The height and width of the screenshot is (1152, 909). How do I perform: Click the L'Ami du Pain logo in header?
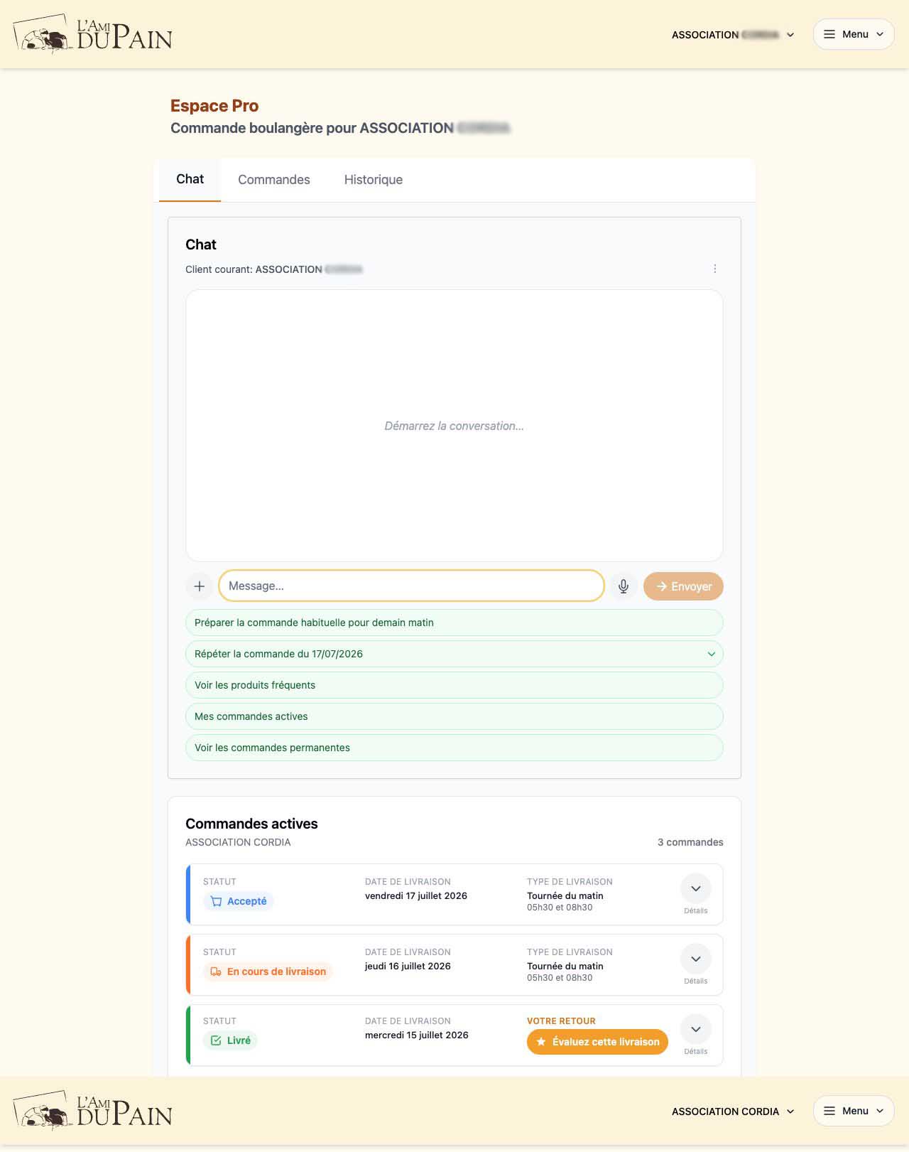tap(93, 34)
